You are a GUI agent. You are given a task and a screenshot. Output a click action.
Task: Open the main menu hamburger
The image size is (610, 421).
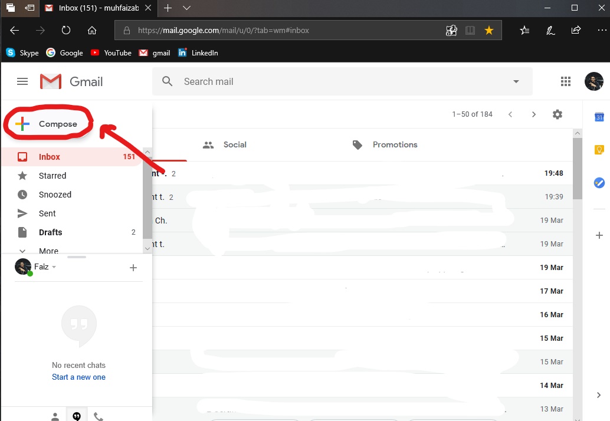click(x=22, y=81)
